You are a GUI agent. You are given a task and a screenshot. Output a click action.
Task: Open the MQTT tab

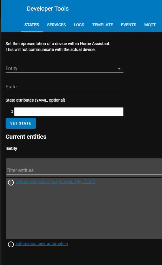click(x=150, y=25)
